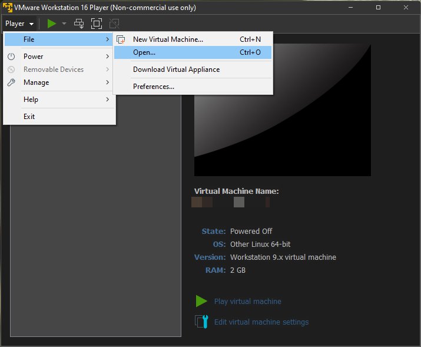Click Send Ctrl+Alt+Del toolbar icon
The image size is (421, 347).
79,24
